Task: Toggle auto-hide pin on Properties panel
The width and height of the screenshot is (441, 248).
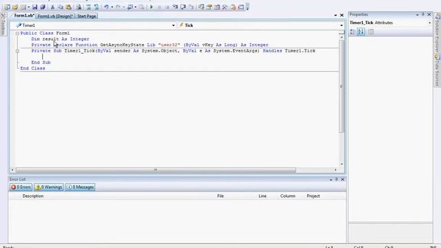Action: pos(423,14)
